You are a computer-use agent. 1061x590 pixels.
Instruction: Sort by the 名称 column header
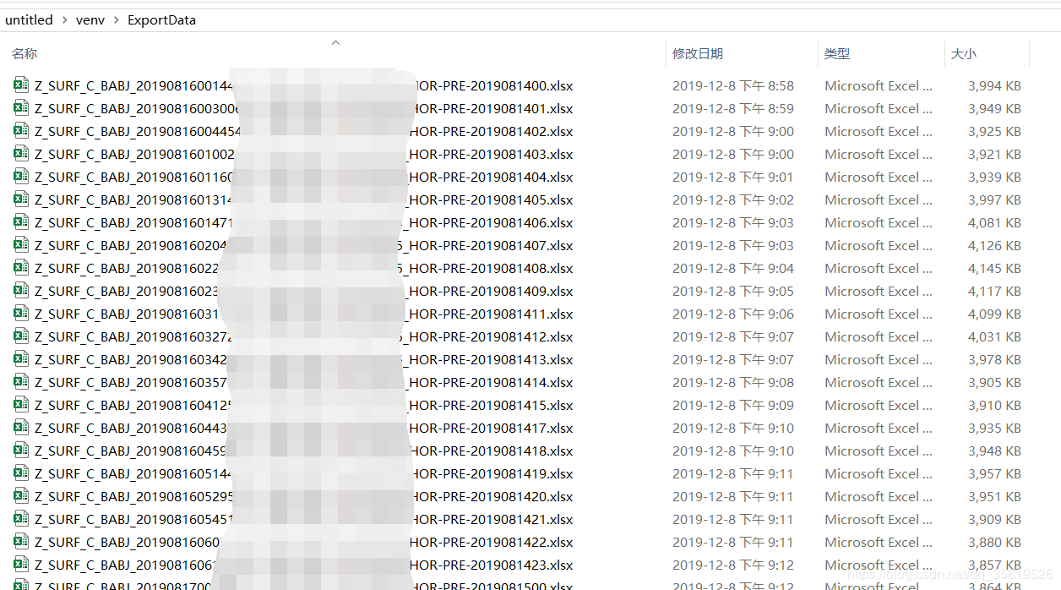tap(24, 53)
